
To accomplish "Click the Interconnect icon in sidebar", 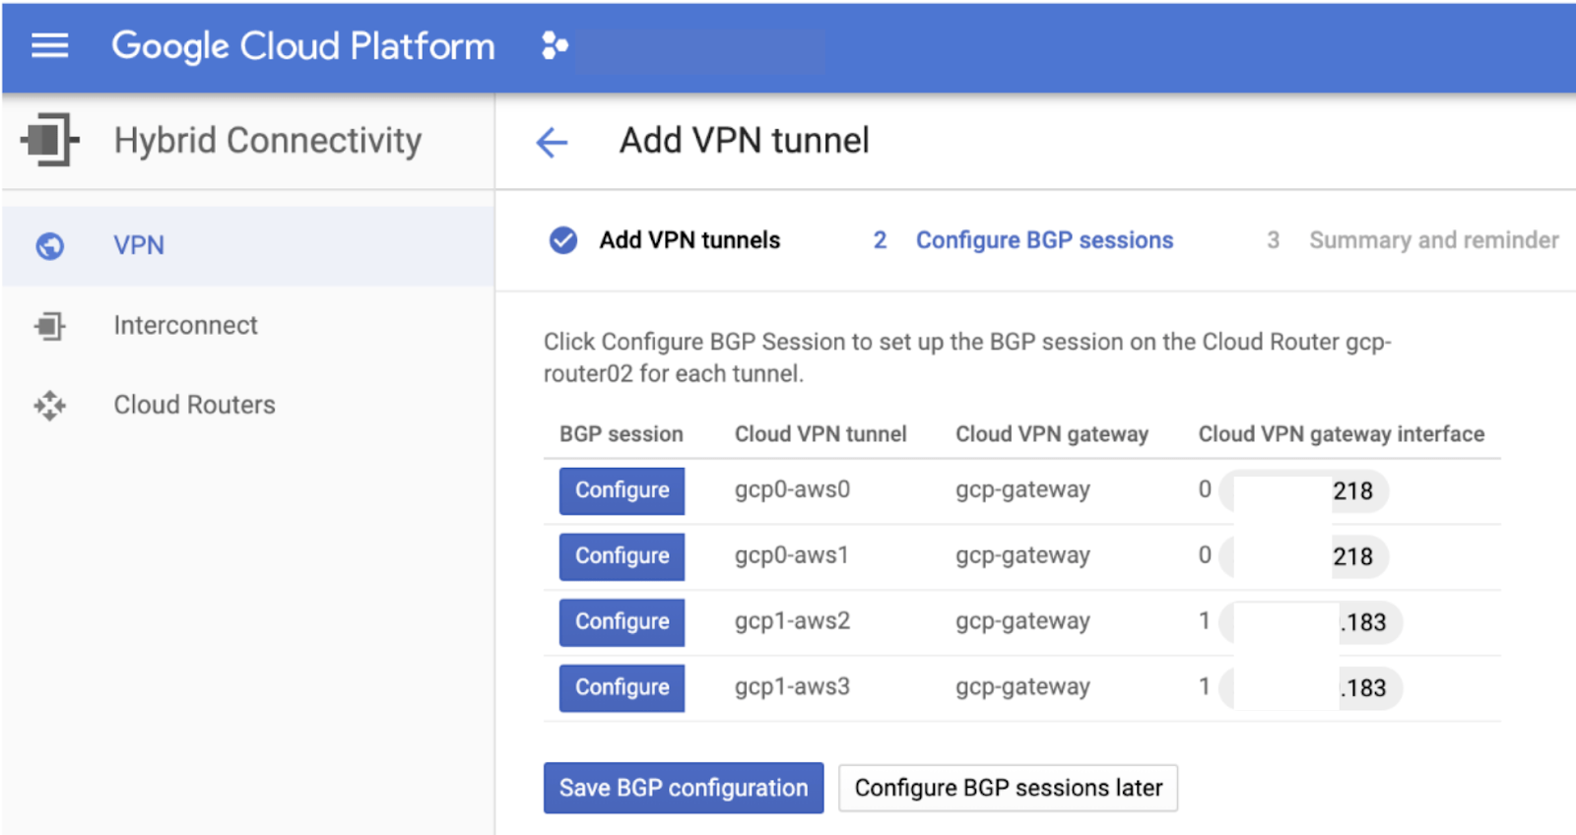I will click(49, 326).
